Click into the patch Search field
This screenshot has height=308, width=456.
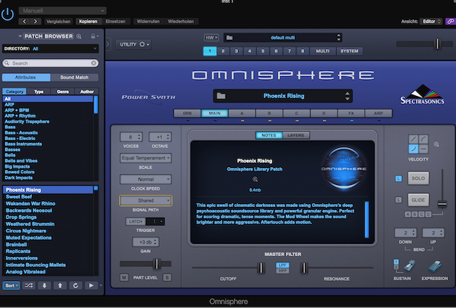point(51,63)
